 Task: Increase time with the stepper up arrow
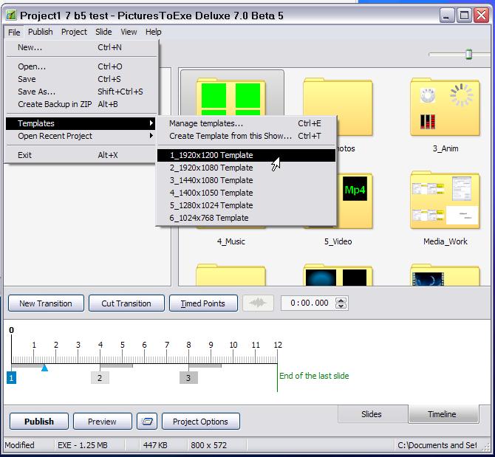coord(341,300)
